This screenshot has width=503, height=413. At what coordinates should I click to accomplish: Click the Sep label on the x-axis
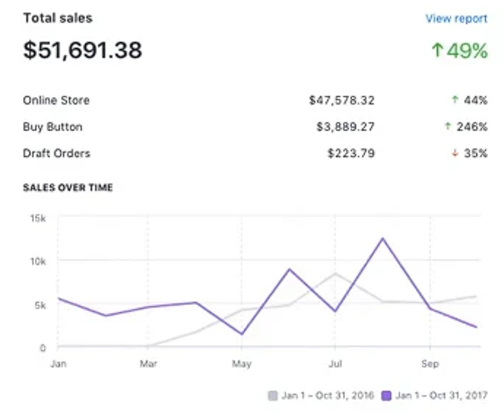click(x=429, y=363)
